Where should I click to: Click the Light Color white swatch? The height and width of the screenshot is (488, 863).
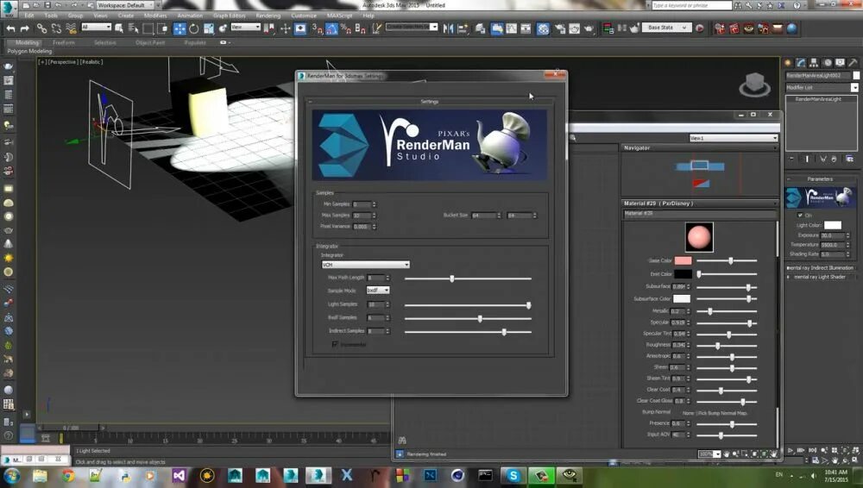(832, 225)
